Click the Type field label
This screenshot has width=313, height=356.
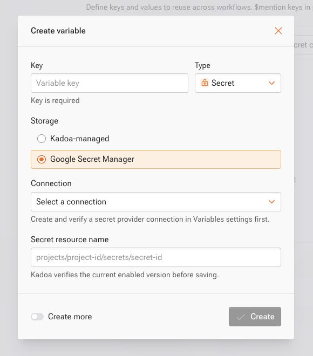click(202, 65)
